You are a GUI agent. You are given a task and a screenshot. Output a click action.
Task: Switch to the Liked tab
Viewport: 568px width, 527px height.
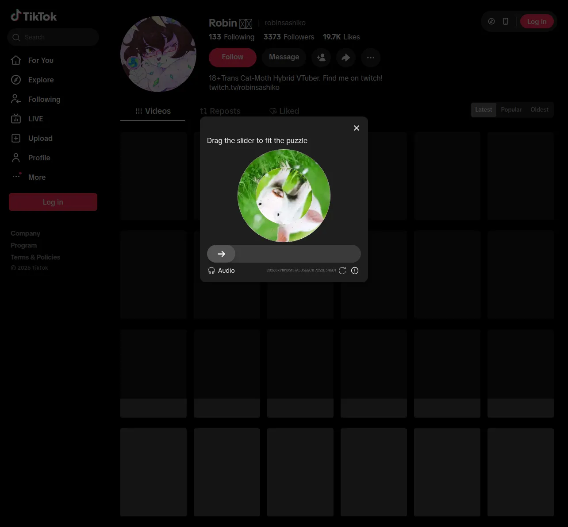click(x=284, y=111)
